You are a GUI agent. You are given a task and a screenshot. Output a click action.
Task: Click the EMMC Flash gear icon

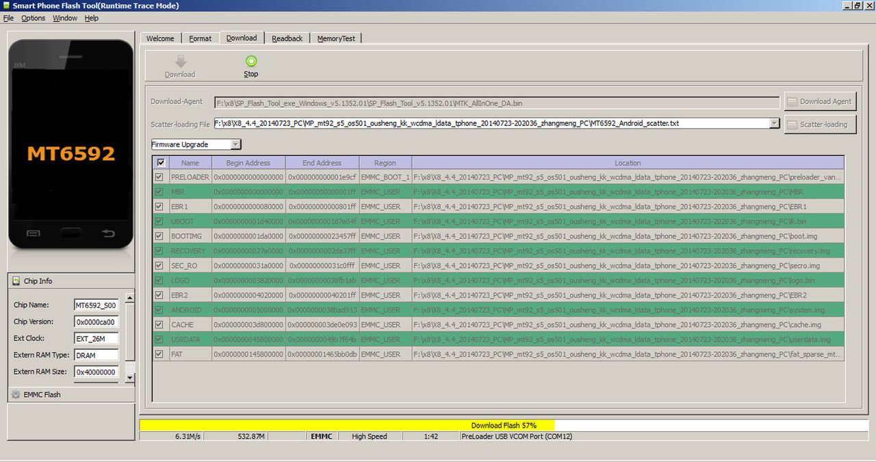tap(16, 394)
